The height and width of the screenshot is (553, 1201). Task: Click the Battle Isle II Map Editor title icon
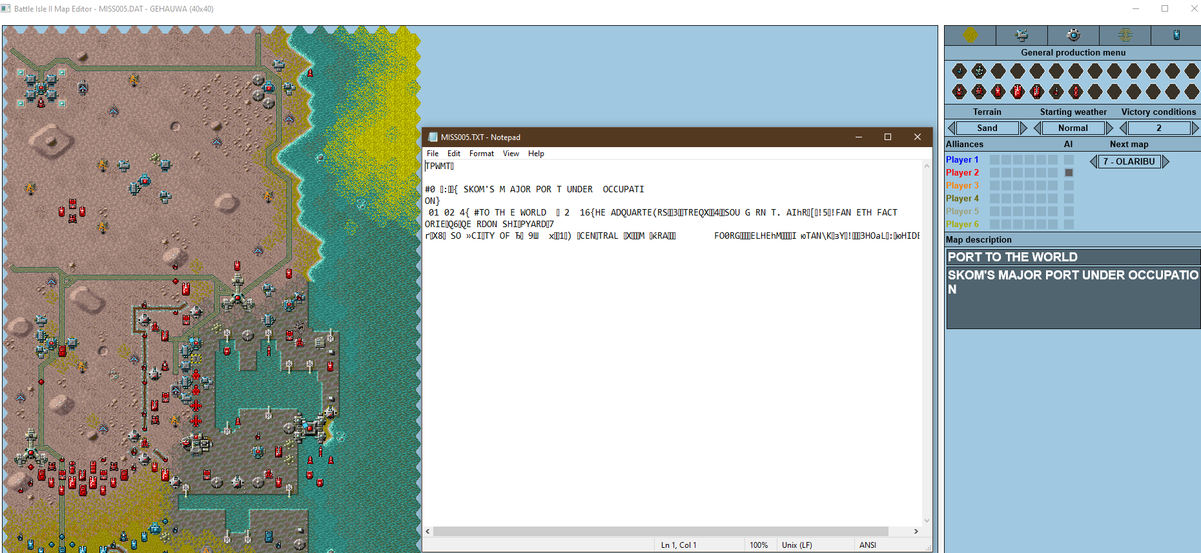pyautogui.click(x=6, y=8)
